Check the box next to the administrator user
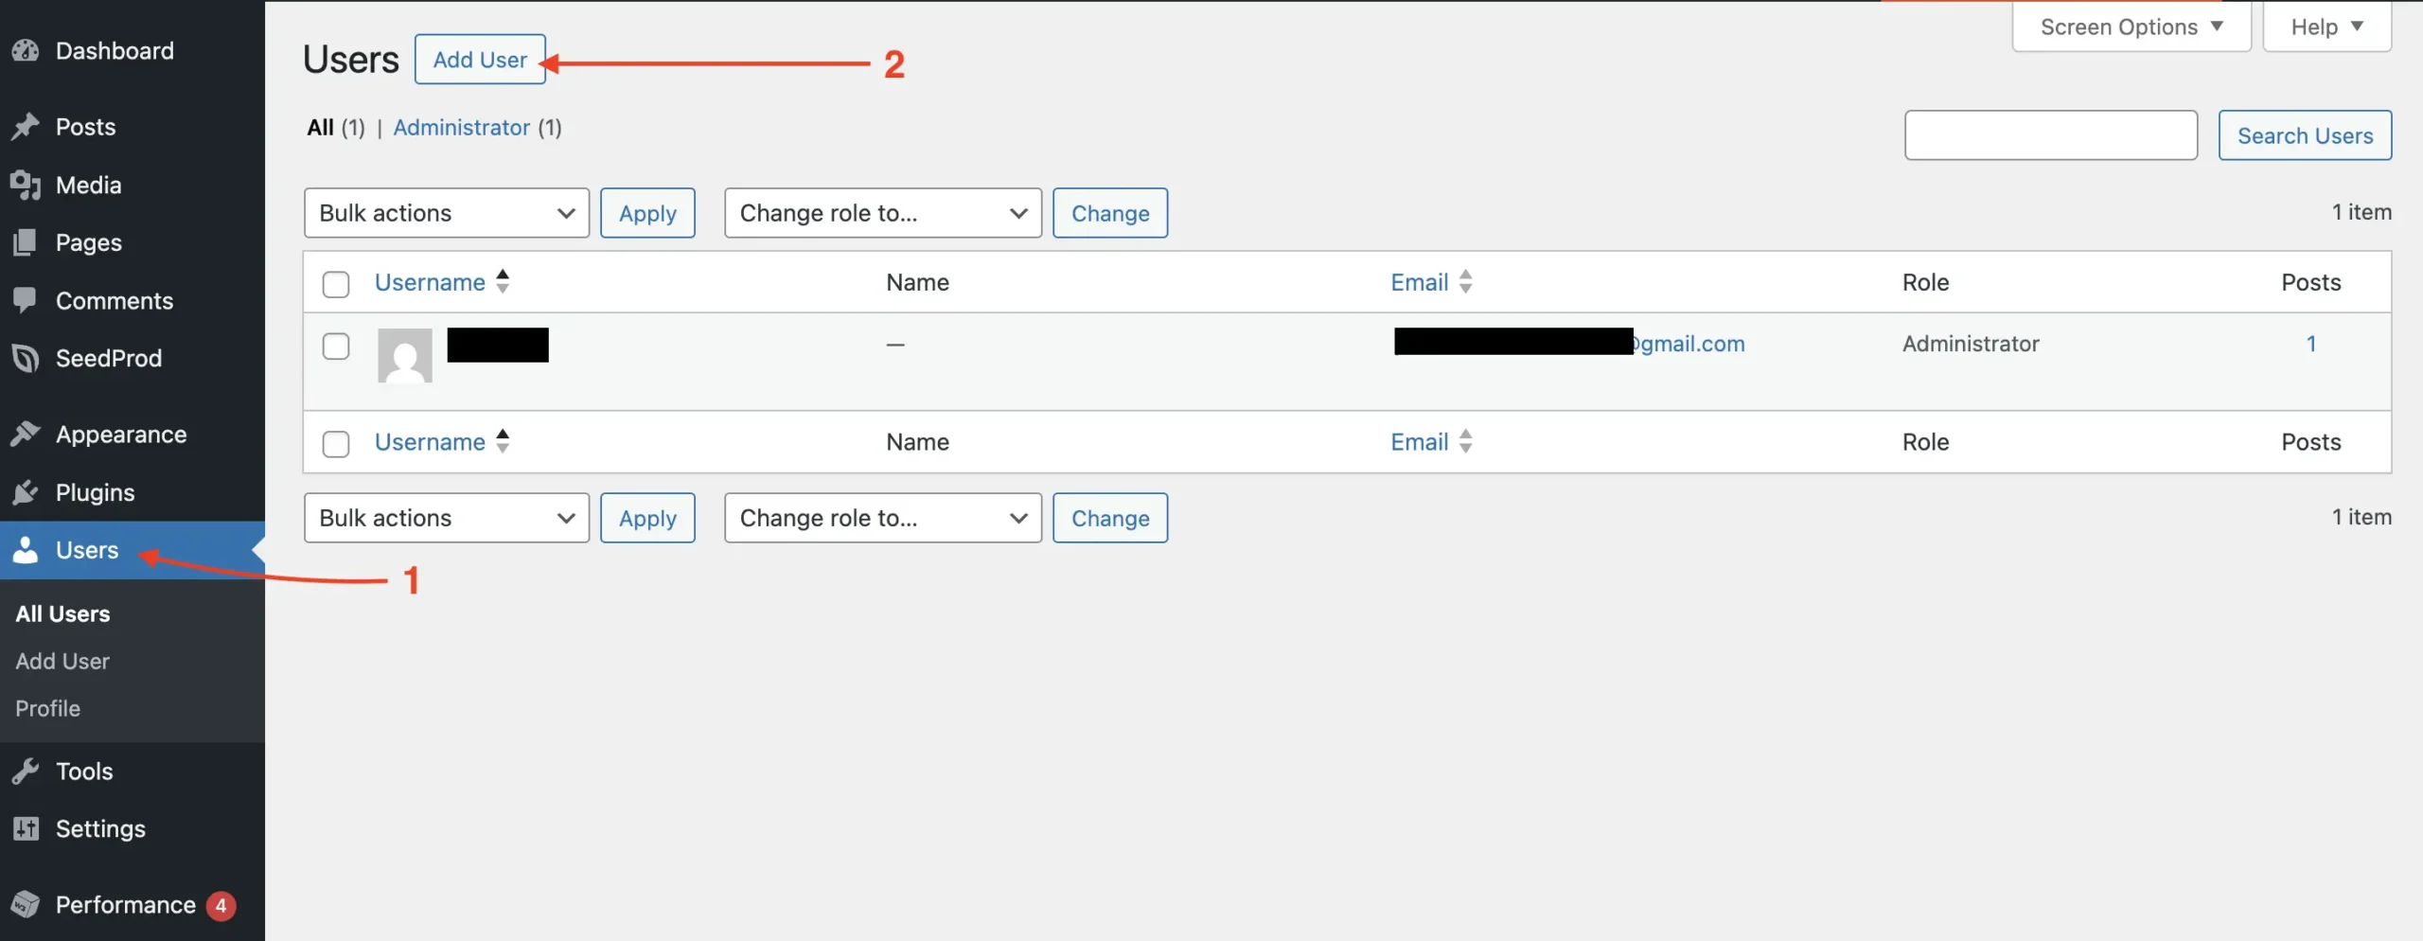 click(335, 346)
